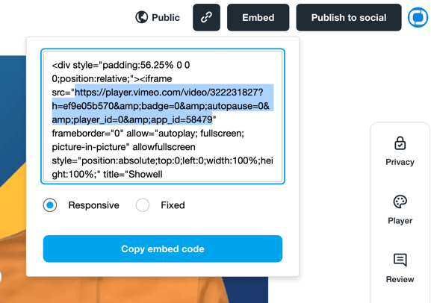Click the Player label in sidebar

400,221
